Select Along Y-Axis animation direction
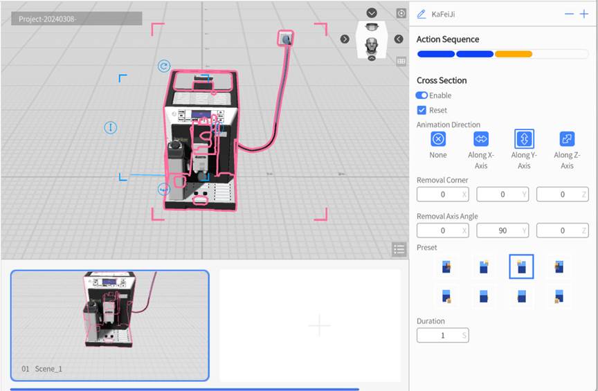Image resolution: width=598 pixels, height=391 pixels. 524,139
